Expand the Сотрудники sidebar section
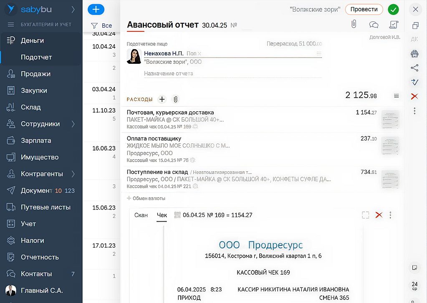The height and width of the screenshot is (303, 427). click(x=73, y=124)
